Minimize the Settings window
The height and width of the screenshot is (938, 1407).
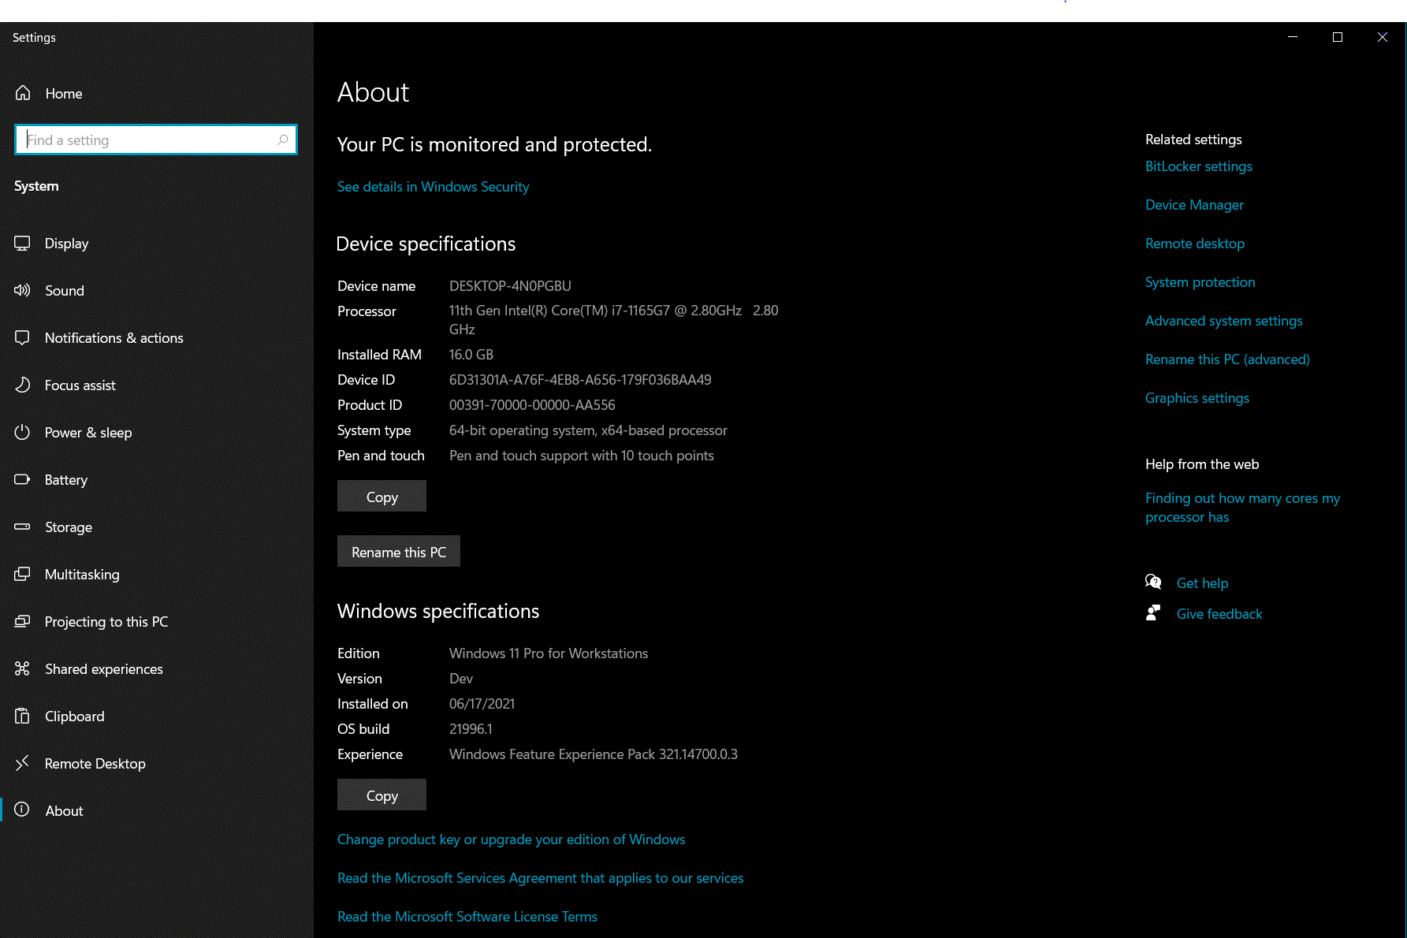[x=1293, y=37]
